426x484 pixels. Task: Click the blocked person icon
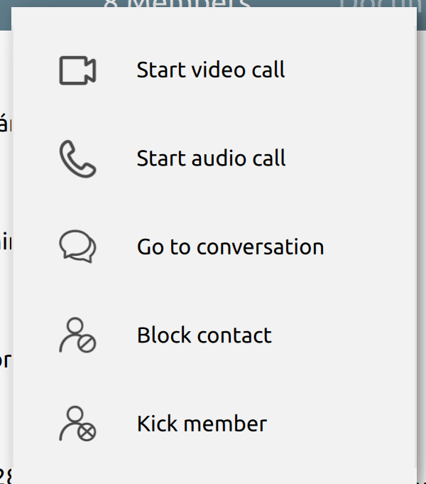(77, 335)
